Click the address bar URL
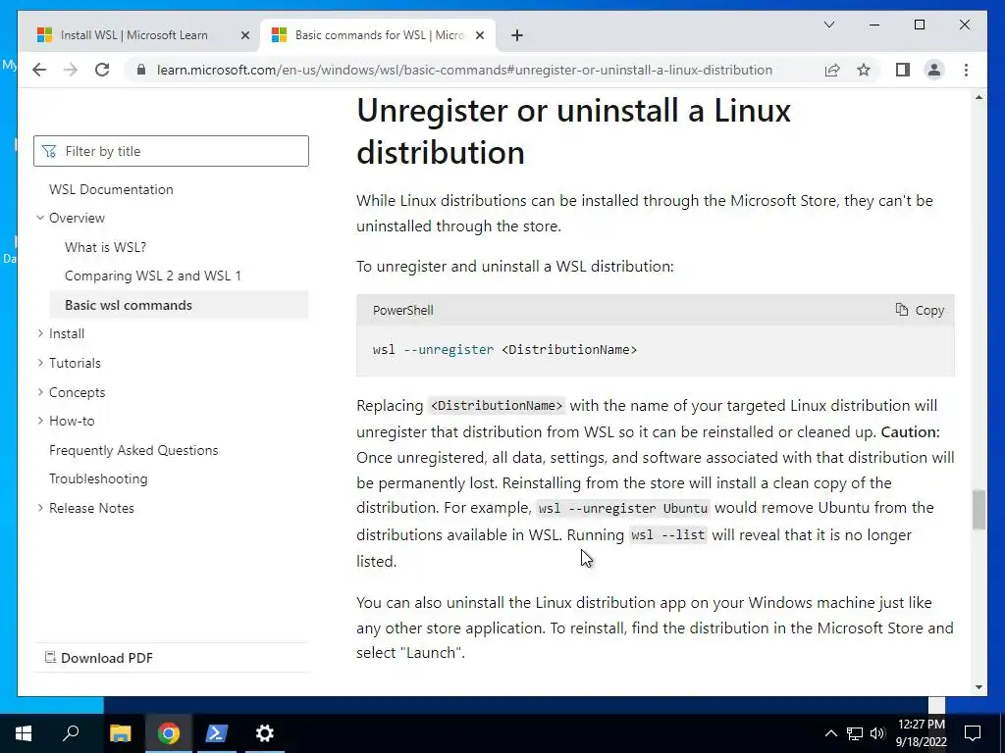This screenshot has width=1005, height=753. tap(464, 70)
